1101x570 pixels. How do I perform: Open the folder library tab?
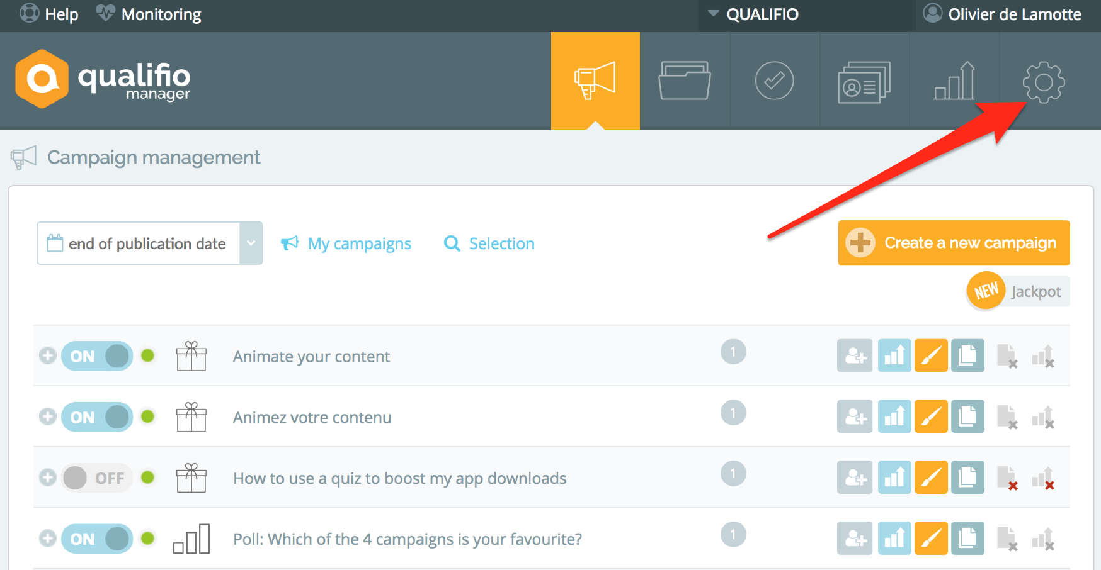pos(685,81)
